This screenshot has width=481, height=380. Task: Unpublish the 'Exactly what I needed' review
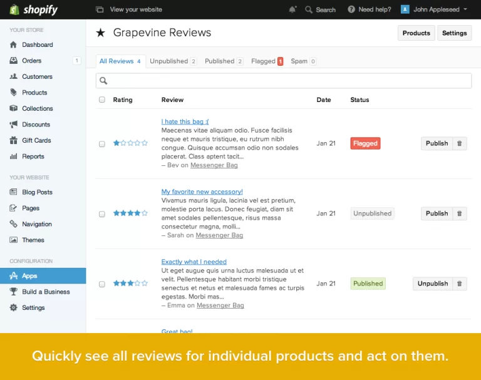click(433, 284)
